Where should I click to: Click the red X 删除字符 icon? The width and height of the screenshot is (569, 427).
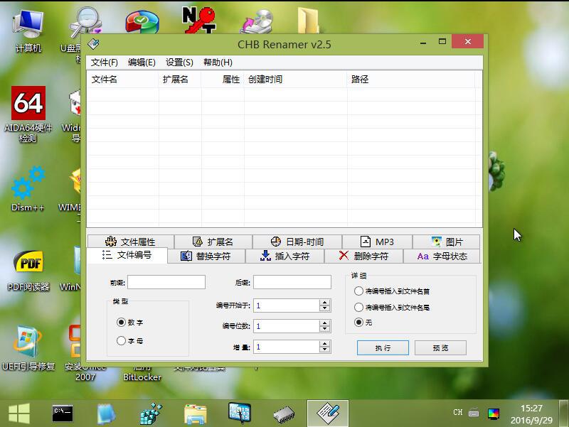coord(344,256)
